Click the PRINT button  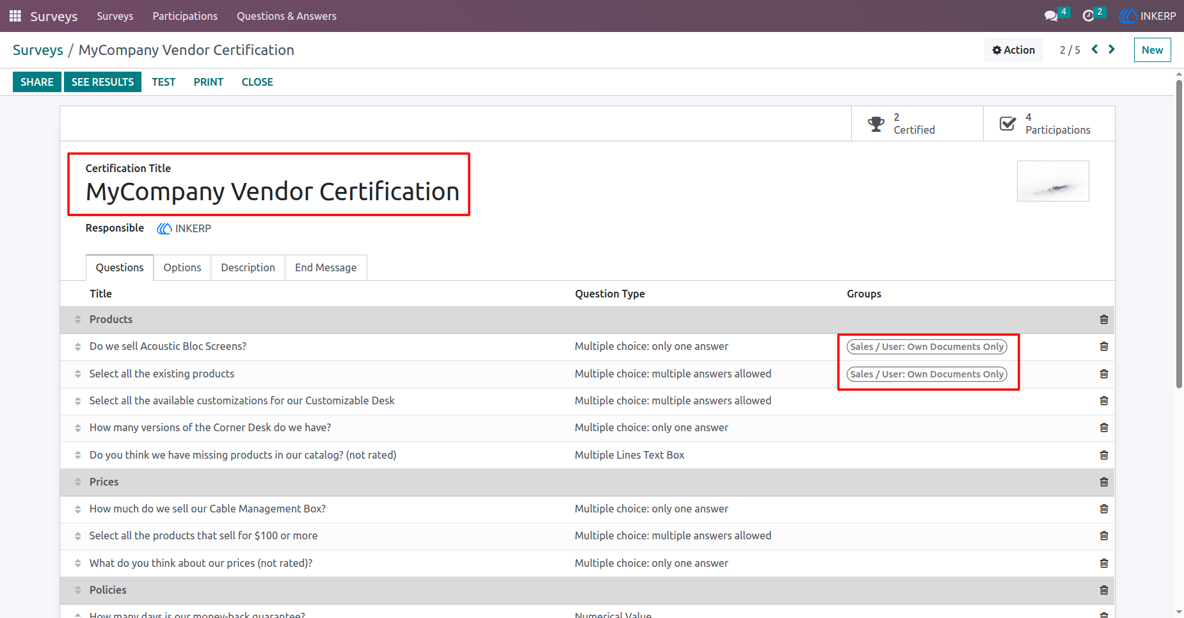click(209, 82)
